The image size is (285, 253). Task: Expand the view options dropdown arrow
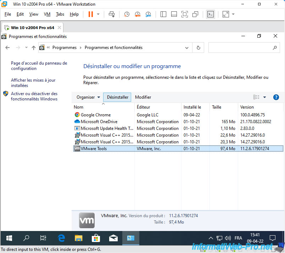[x=265, y=97]
